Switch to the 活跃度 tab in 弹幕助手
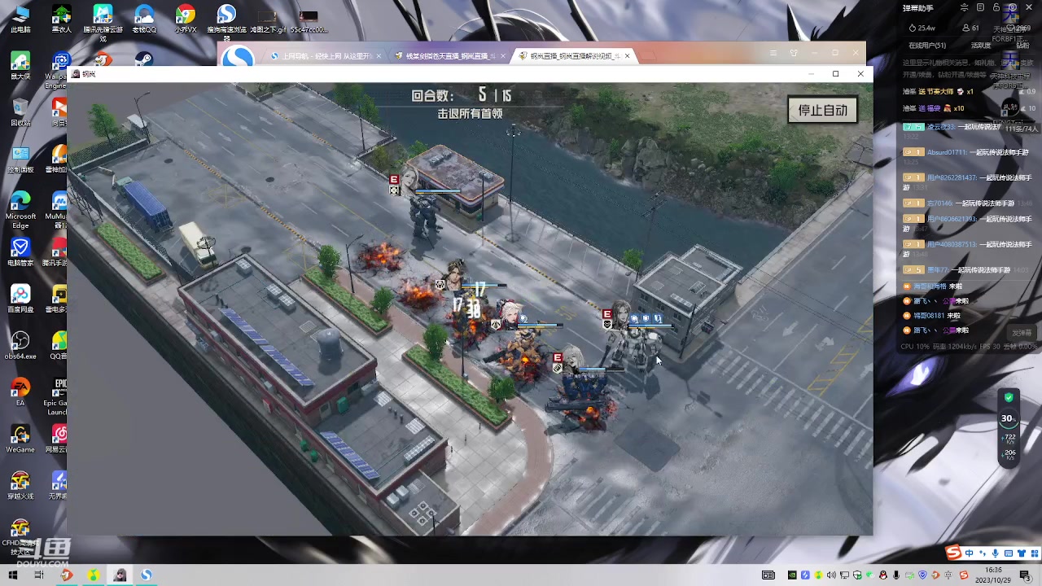1042x586 pixels. click(x=980, y=46)
